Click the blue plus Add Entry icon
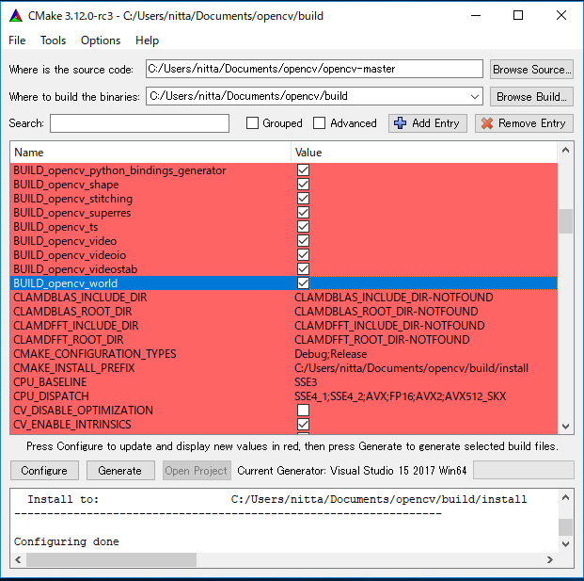584x581 pixels. [400, 123]
